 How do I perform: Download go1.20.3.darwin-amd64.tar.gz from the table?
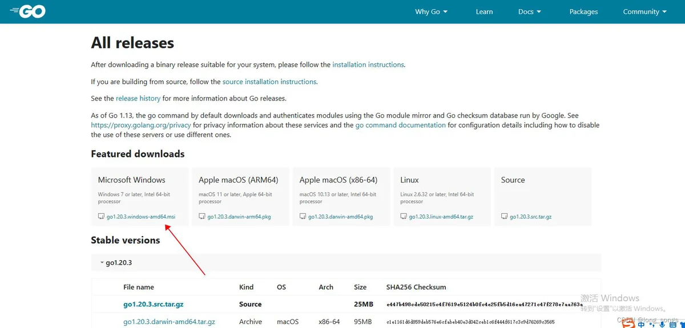169,322
